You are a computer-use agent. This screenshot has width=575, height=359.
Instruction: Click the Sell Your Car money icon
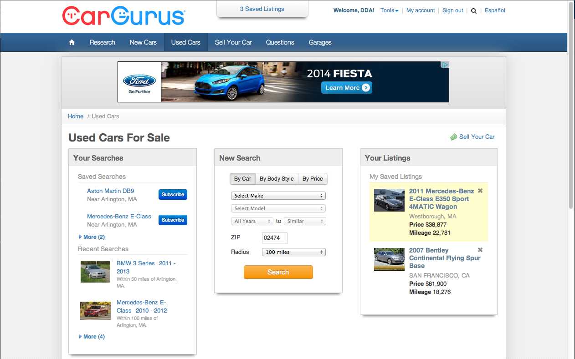click(x=453, y=137)
